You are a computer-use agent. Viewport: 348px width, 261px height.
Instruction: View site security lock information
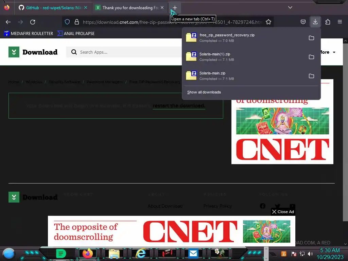click(x=77, y=22)
